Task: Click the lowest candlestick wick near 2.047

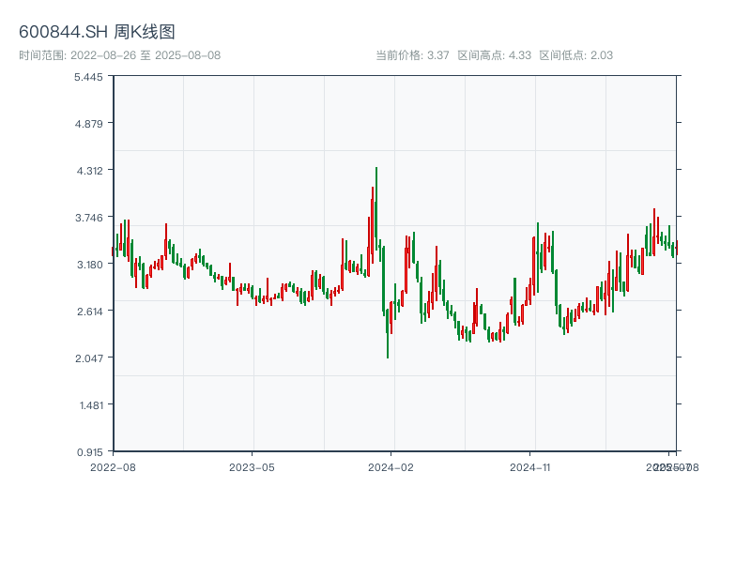Action: click(388, 347)
